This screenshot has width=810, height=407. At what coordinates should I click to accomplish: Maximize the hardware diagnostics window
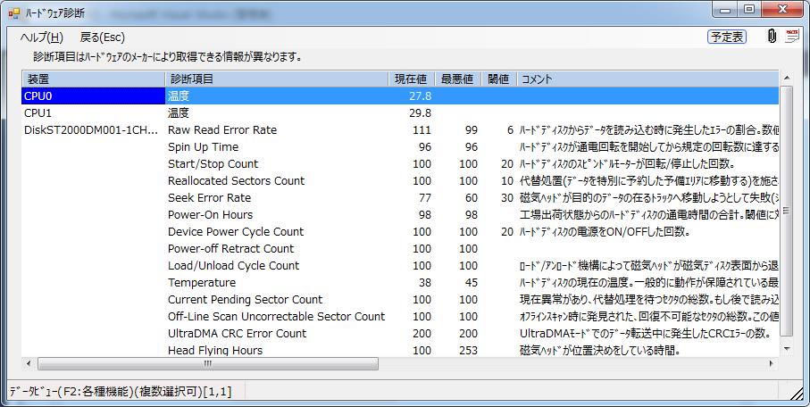(x=749, y=10)
